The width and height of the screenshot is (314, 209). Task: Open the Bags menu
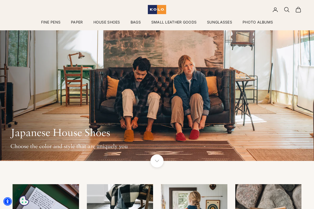136,22
